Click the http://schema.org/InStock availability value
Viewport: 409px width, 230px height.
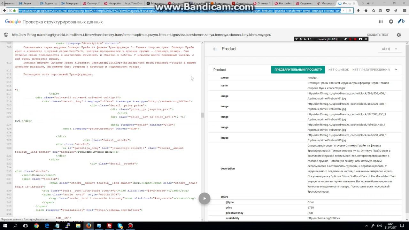tap(324, 218)
